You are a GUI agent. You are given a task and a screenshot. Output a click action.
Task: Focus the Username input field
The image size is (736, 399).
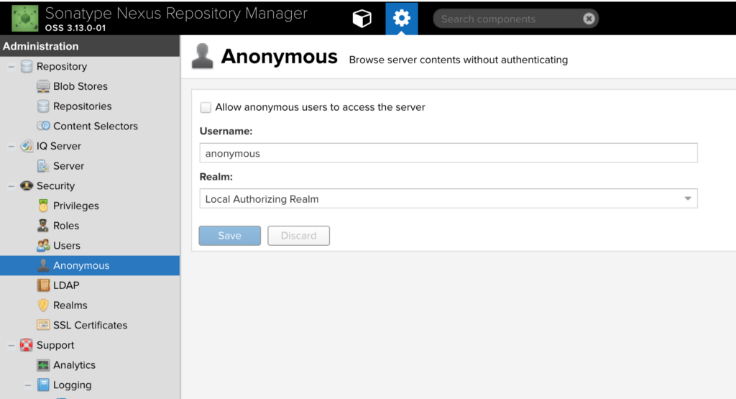(x=448, y=153)
